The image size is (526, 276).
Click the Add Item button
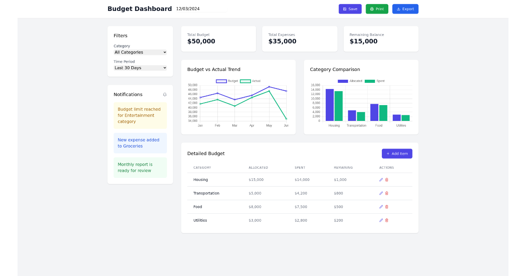click(397, 153)
